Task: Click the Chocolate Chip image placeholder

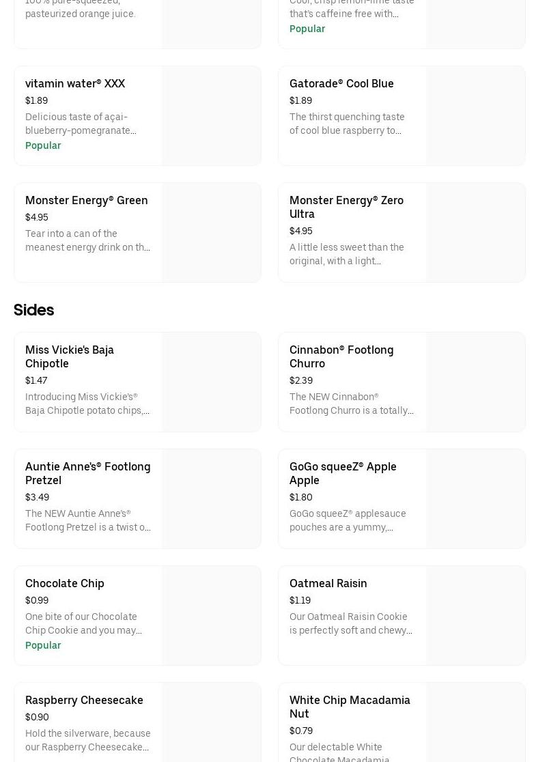Action: [211, 615]
